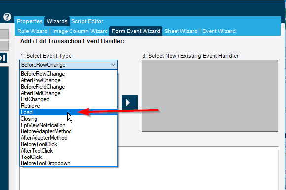Pick AfterToolClick event type
286x190 pixels.
(69, 151)
